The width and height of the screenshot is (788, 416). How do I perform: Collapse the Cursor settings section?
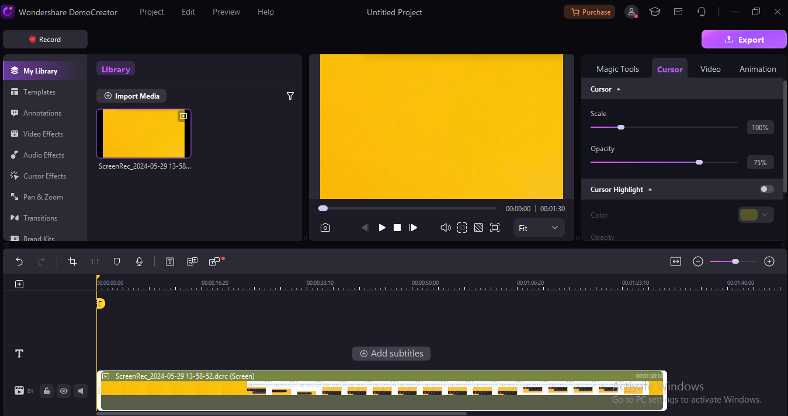[x=617, y=89]
